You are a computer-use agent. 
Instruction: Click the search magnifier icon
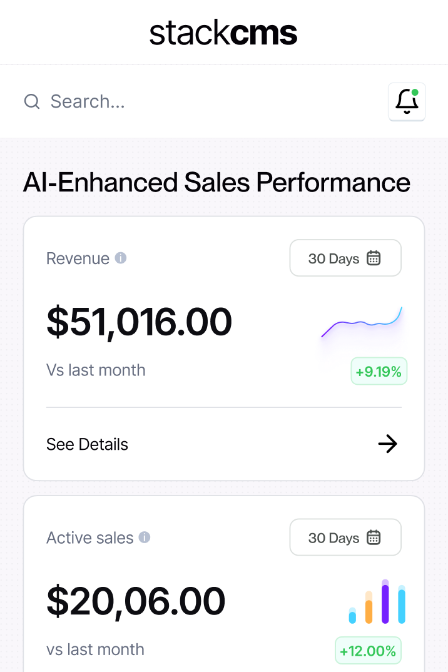pos(31,101)
